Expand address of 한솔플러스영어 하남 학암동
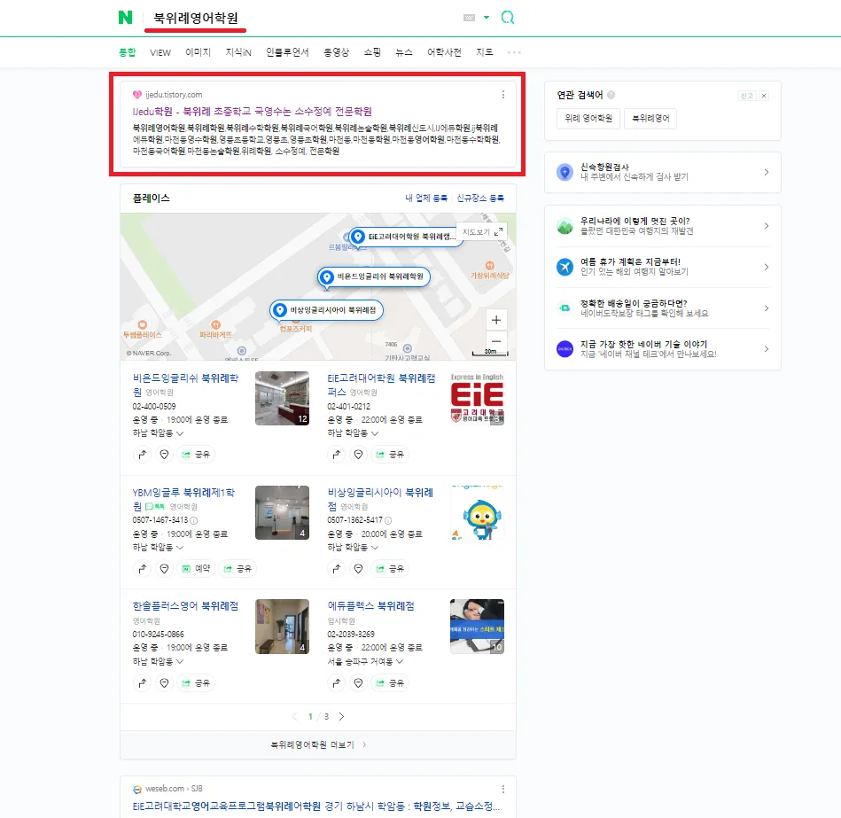 (x=159, y=661)
